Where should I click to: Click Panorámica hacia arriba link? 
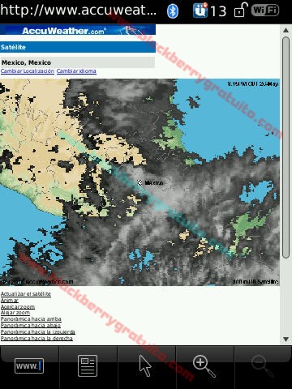(31, 319)
